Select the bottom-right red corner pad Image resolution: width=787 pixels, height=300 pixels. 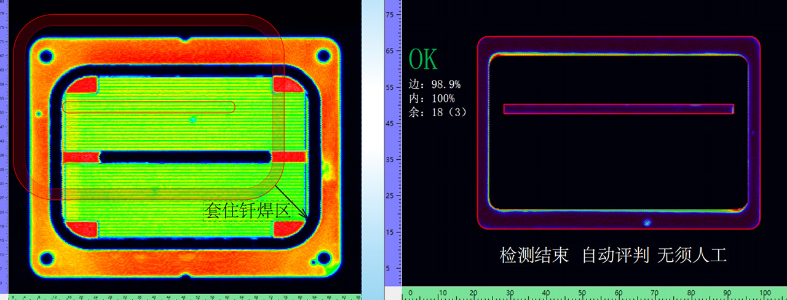(x=287, y=229)
